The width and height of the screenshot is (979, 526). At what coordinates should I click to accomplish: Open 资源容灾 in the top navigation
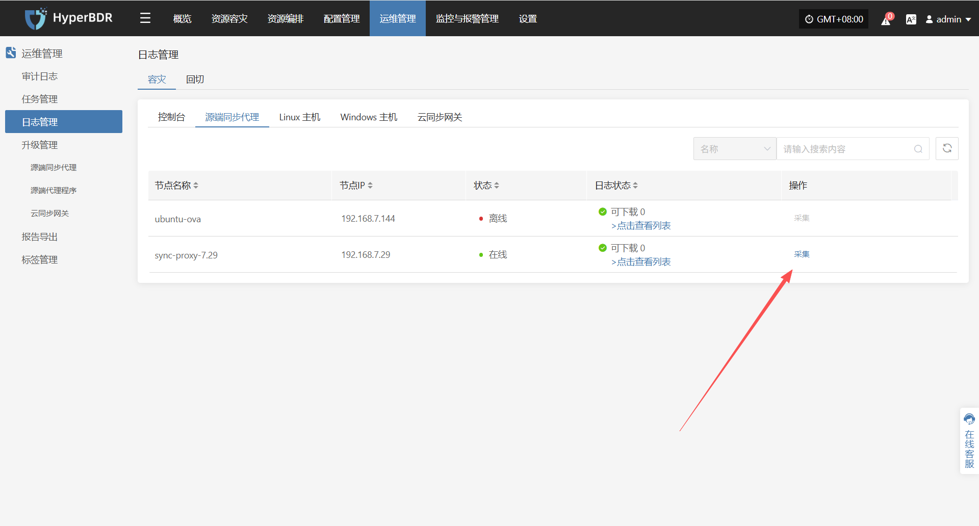(229, 19)
